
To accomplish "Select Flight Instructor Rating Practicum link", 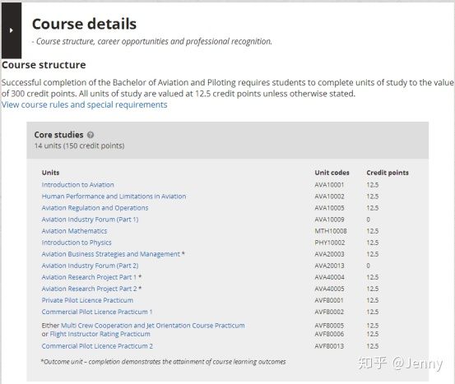I will pos(100,334).
